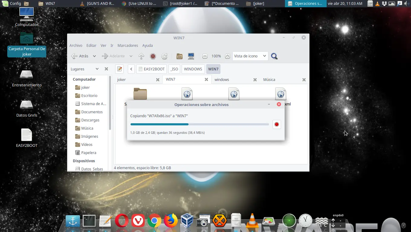
Task: Click the Atrás back button
Action: click(x=80, y=56)
